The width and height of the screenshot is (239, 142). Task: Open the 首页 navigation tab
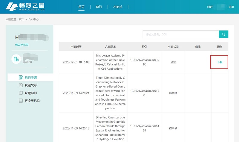pos(81,7)
